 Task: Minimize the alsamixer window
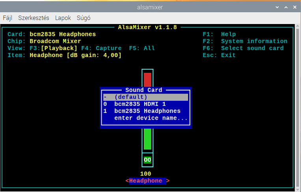[x=277, y=7]
